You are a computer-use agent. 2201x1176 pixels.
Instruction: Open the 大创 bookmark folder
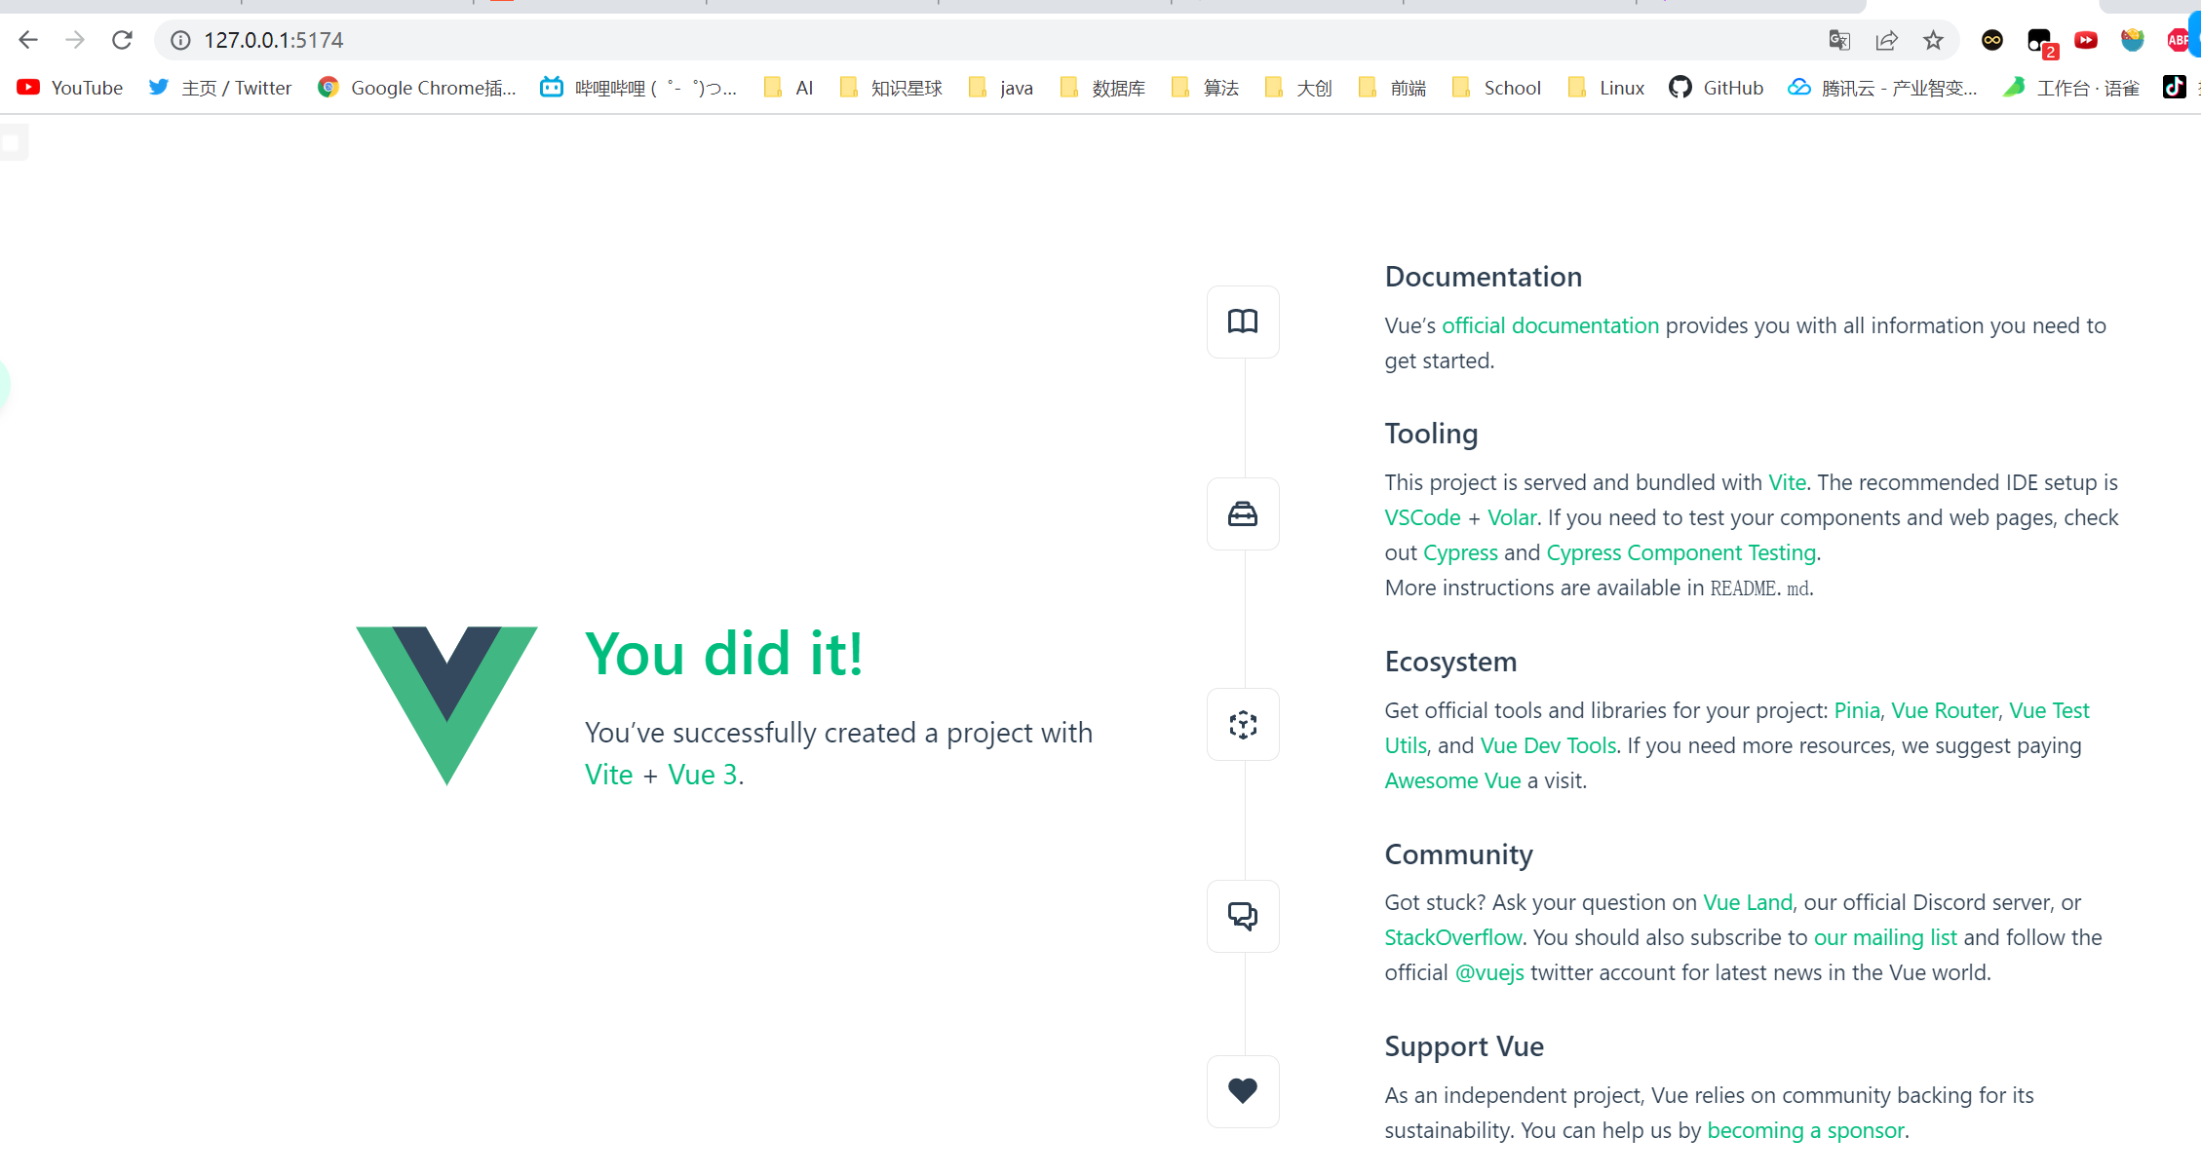[1298, 88]
